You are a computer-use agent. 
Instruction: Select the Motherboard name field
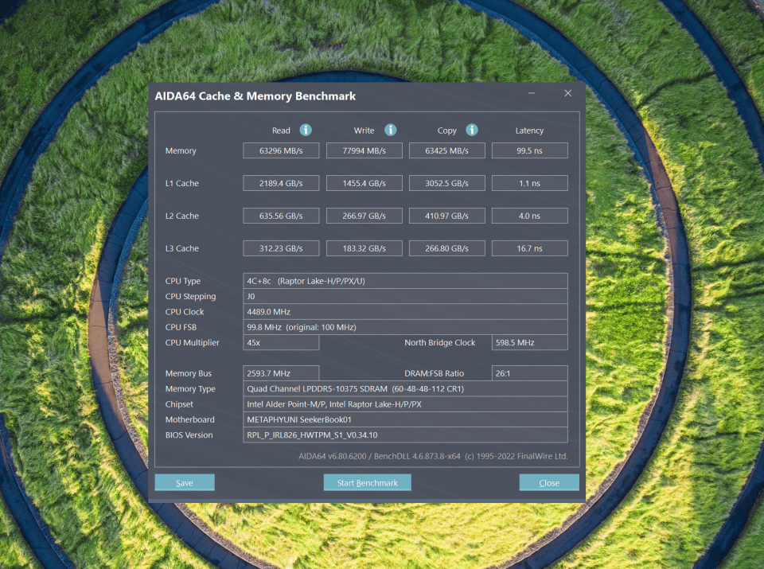coord(405,419)
